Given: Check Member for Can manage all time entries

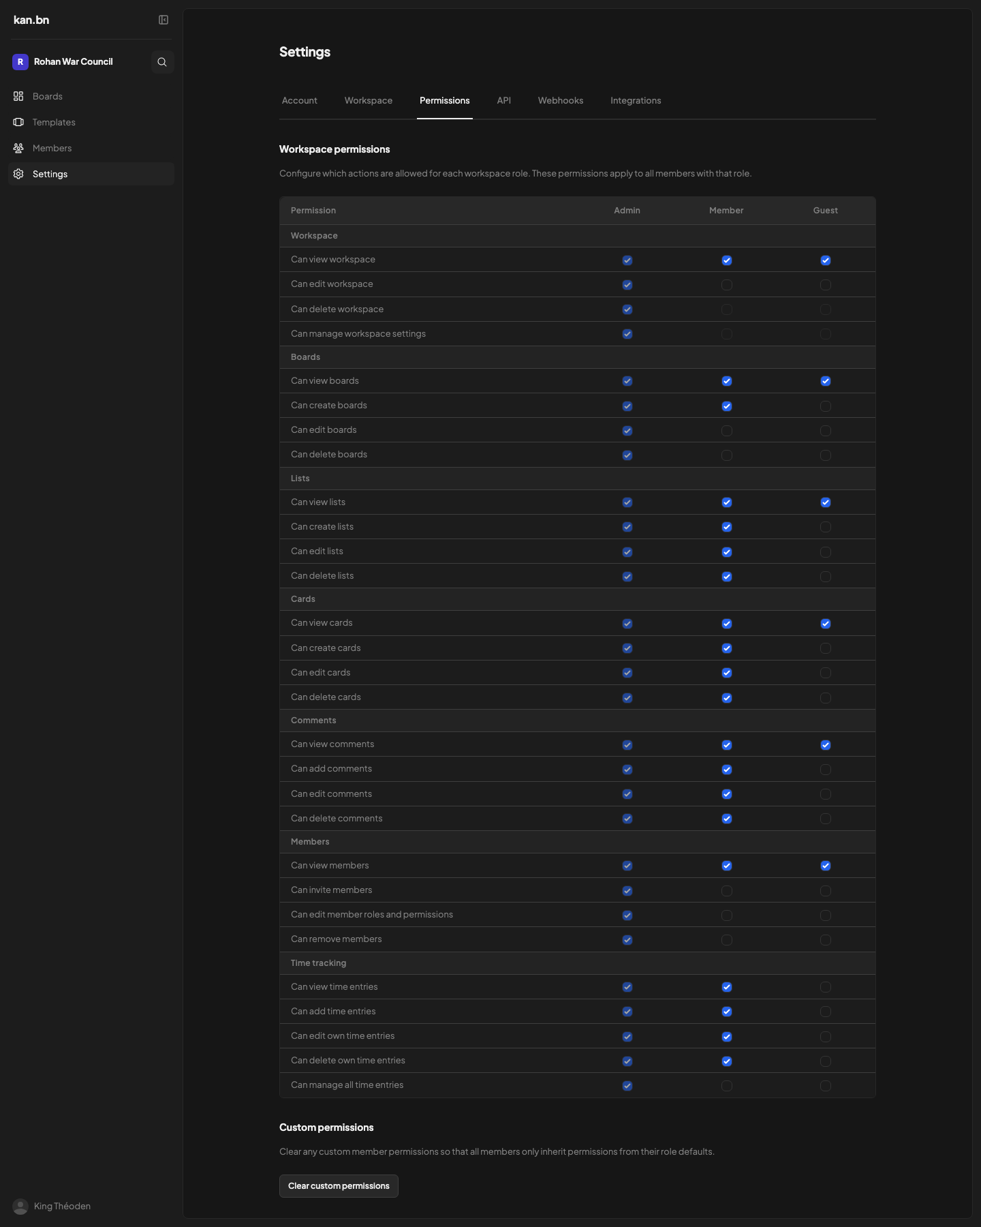Looking at the screenshot, I should pos(727,1086).
